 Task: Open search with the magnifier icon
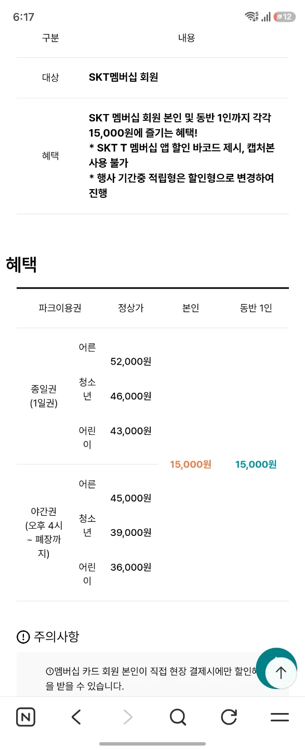point(178,717)
